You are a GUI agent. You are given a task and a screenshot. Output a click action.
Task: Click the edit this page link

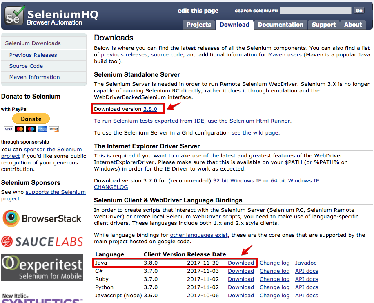click(x=198, y=11)
